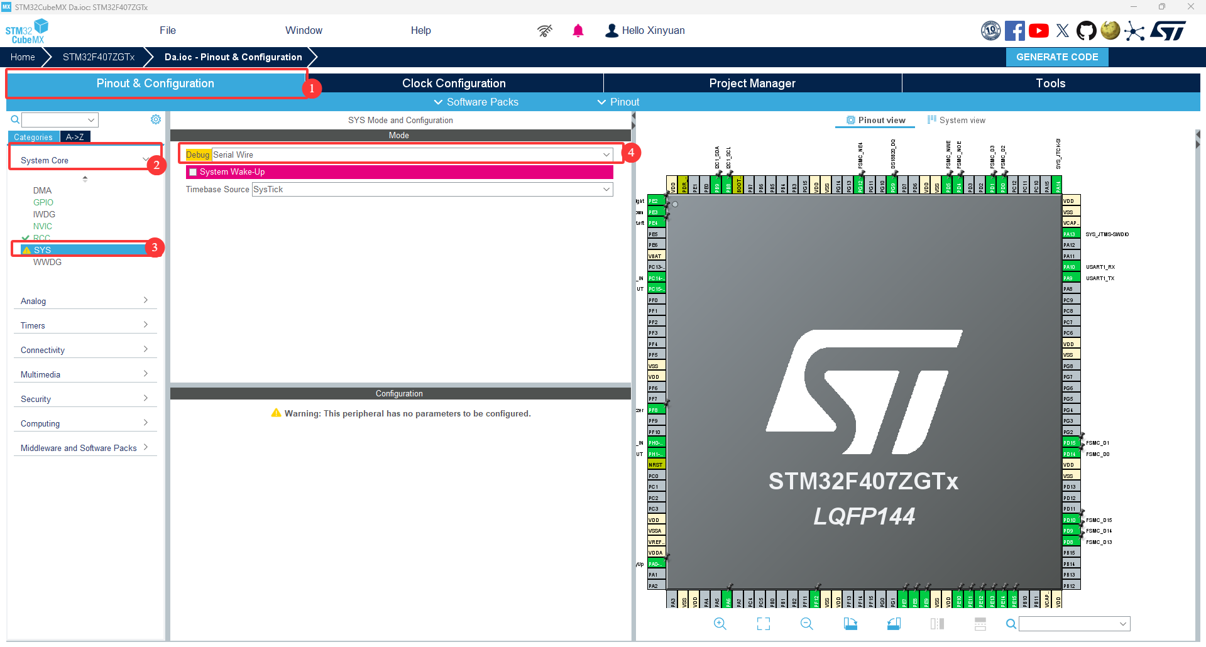The width and height of the screenshot is (1206, 647).
Task: Enable the System Wake-Up checkbox
Action: pos(193,171)
